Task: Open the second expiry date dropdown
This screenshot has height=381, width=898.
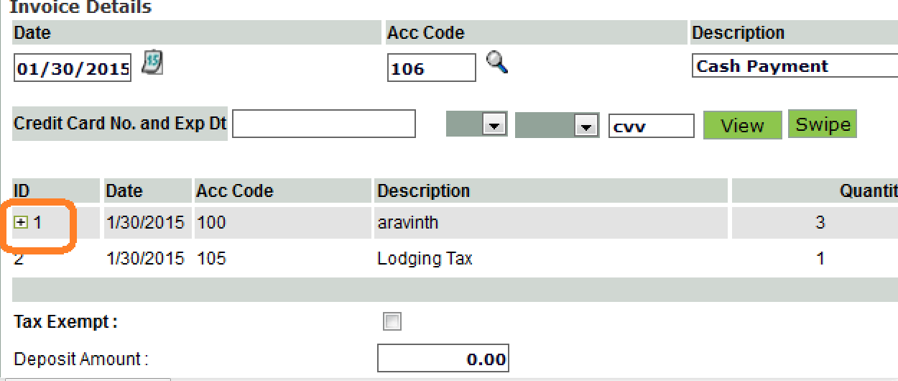Action: coord(557,125)
